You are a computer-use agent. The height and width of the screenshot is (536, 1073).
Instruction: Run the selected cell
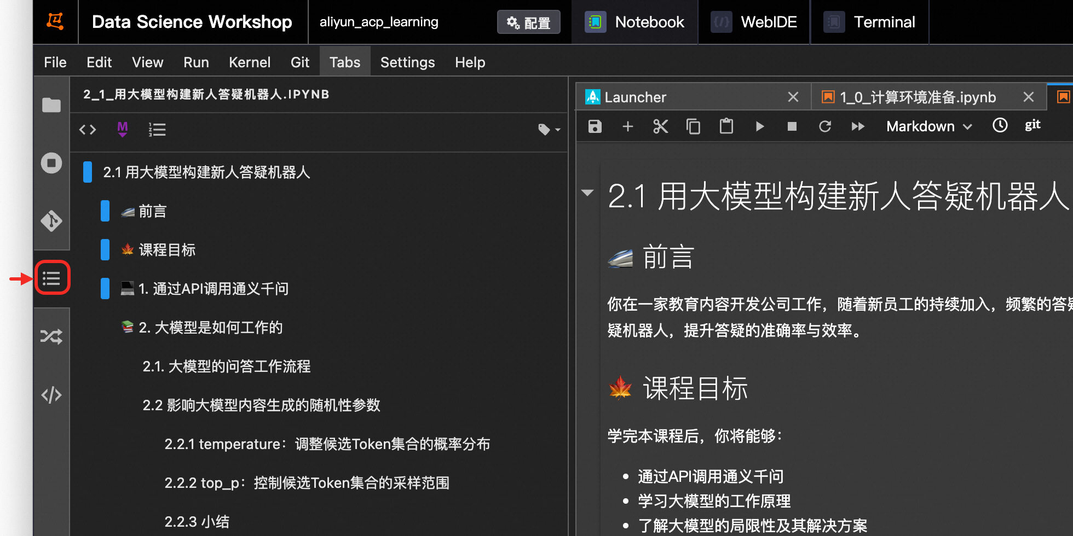pyautogui.click(x=759, y=126)
